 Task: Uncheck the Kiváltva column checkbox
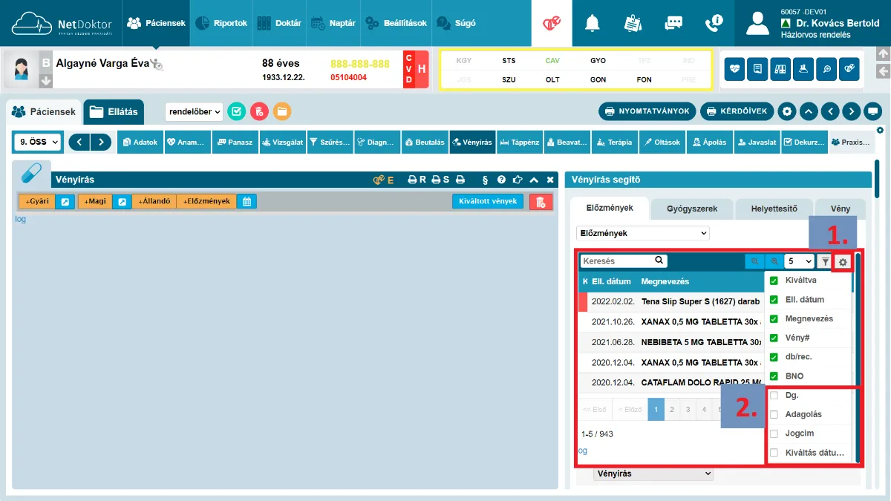click(774, 281)
